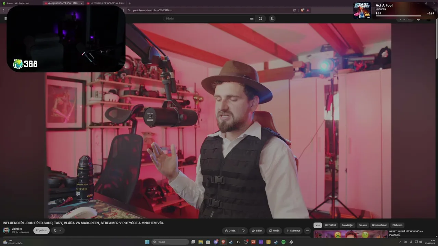
Task: Like the video with 24 tis.
Action: (x=230, y=231)
